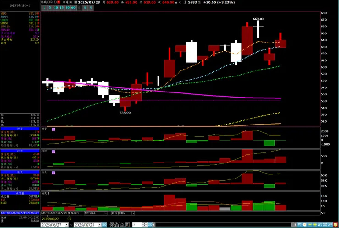Click the MA10 volume row in 成交量 panel

(x=20, y=203)
